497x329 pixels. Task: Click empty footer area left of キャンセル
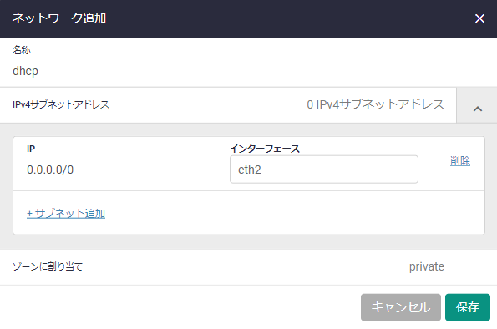[177, 307]
